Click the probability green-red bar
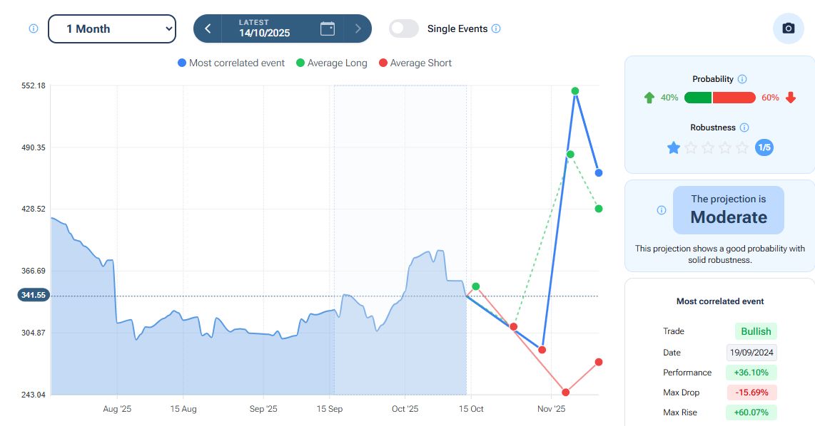 (x=719, y=98)
